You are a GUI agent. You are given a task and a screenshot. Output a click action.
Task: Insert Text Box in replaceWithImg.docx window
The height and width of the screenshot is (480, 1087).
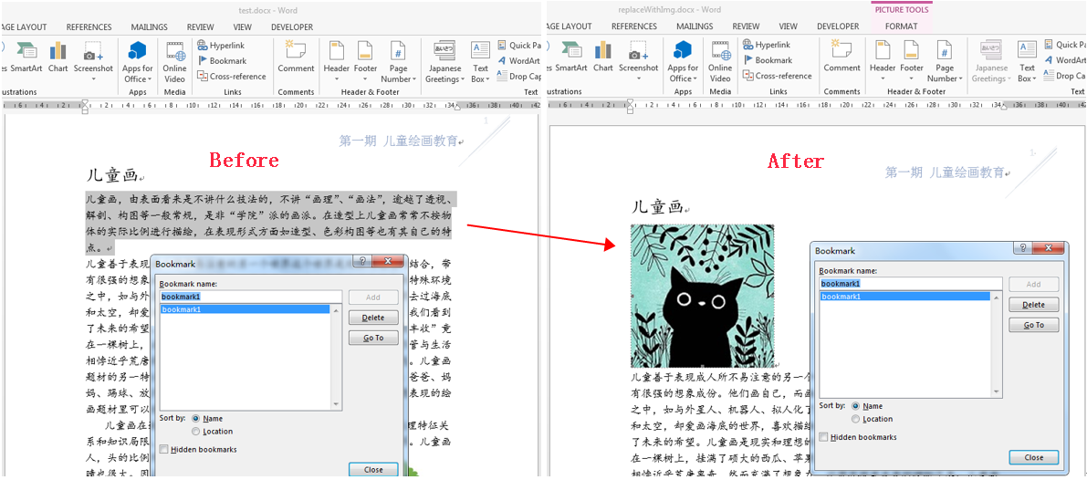[x=1027, y=62]
